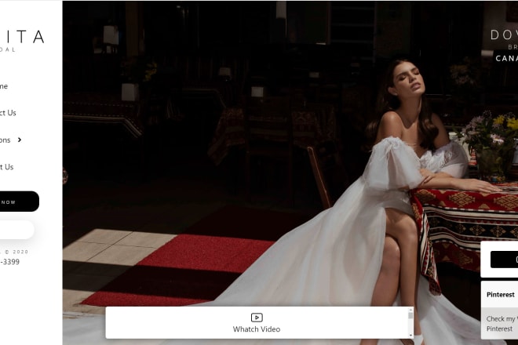Click the white rounded field below NOW button
The image size is (518, 345).
pos(16,230)
